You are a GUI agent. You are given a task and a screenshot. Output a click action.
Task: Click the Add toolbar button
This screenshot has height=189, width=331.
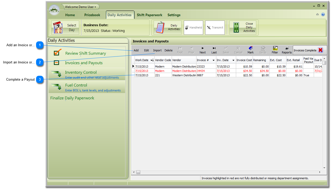[x=136, y=50]
